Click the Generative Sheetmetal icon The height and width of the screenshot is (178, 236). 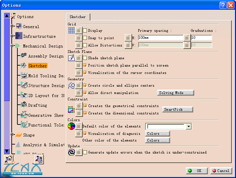24,115
